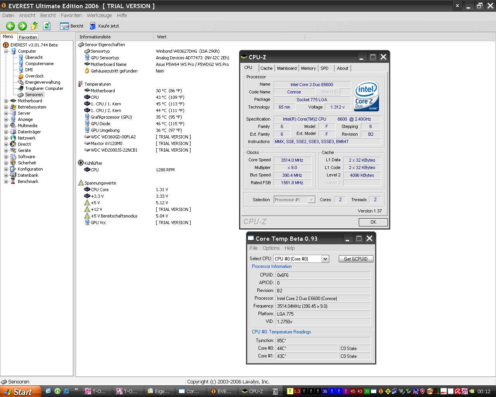Image resolution: width=496 pixels, height=397 pixels.
Task: Click the WDC WD360GD-00FLA2 drive icon
Action: [x=87, y=137]
